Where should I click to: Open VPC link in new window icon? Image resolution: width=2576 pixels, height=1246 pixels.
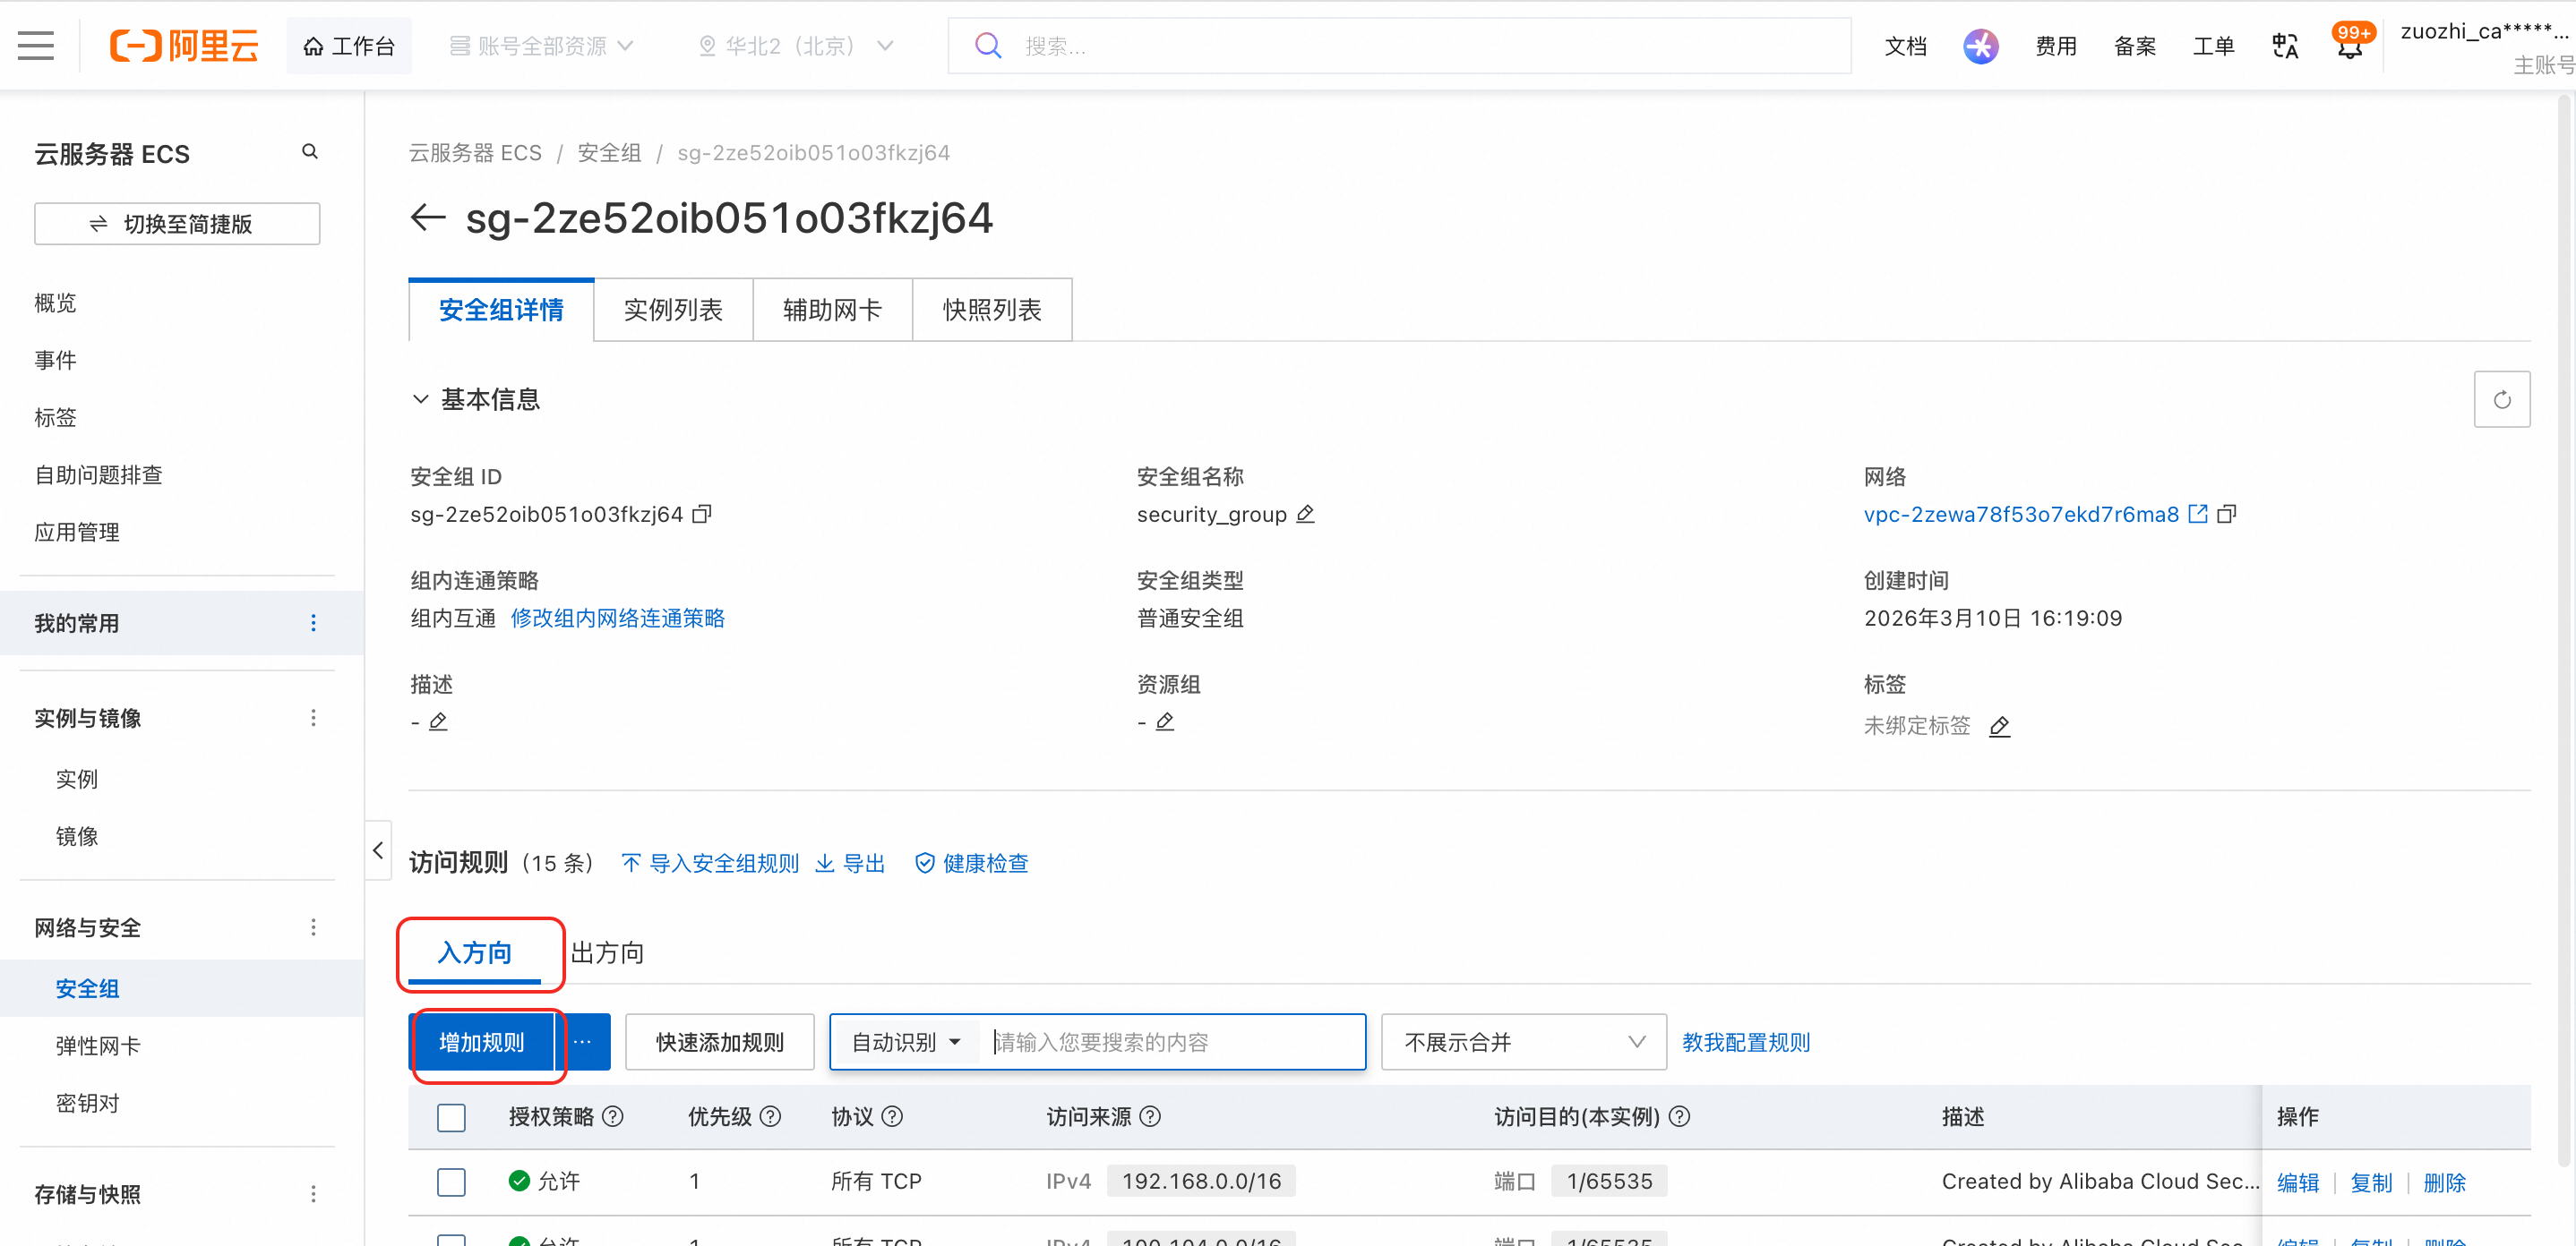coord(2199,515)
